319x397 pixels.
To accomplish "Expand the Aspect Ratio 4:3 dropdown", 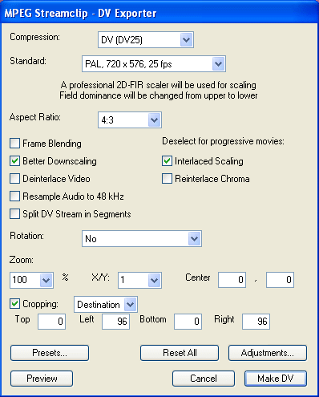I will 130,120.
